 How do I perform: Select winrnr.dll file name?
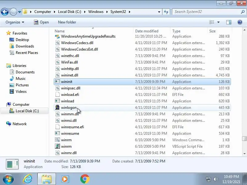[69, 153]
